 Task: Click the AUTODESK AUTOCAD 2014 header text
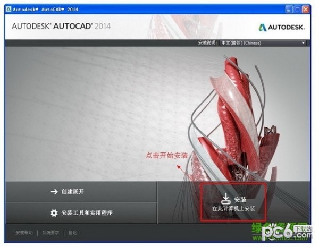pos(61,26)
